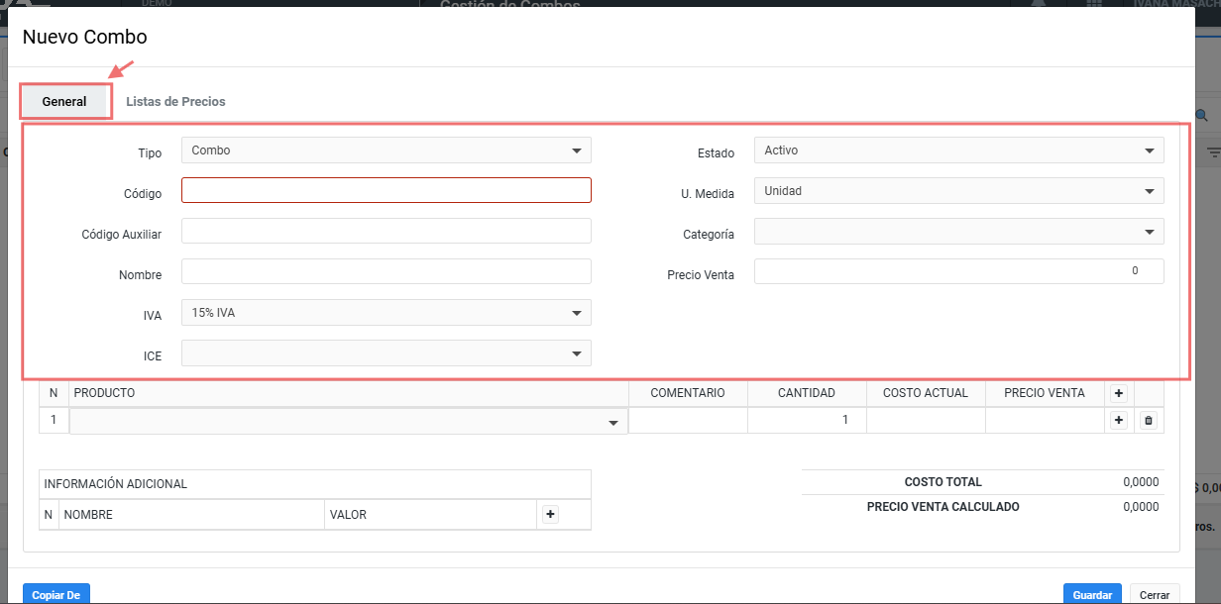Switch to the General tab
This screenshot has width=1221, height=604.
click(64, 102)
